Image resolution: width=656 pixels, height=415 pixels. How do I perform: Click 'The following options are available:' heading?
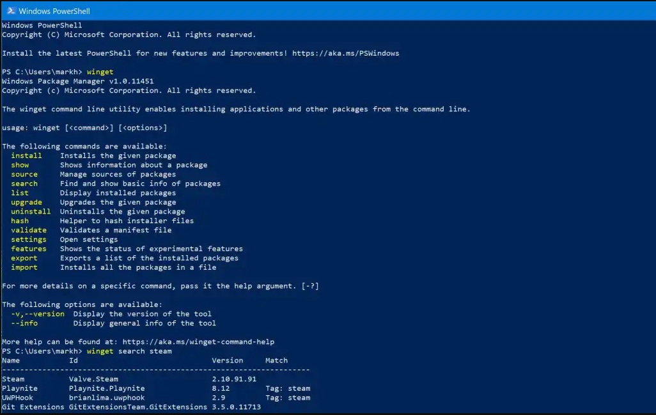coord(82,304)
